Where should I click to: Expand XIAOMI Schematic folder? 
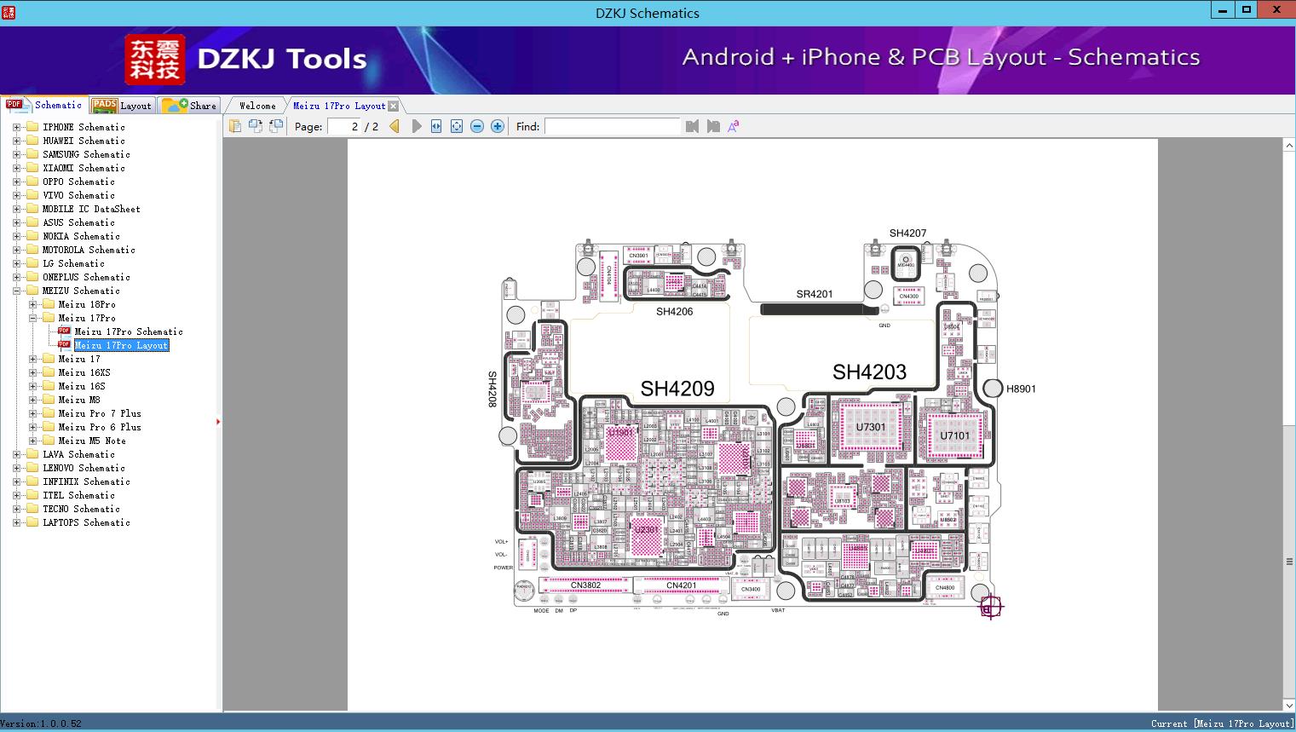[x=16, y=168]
